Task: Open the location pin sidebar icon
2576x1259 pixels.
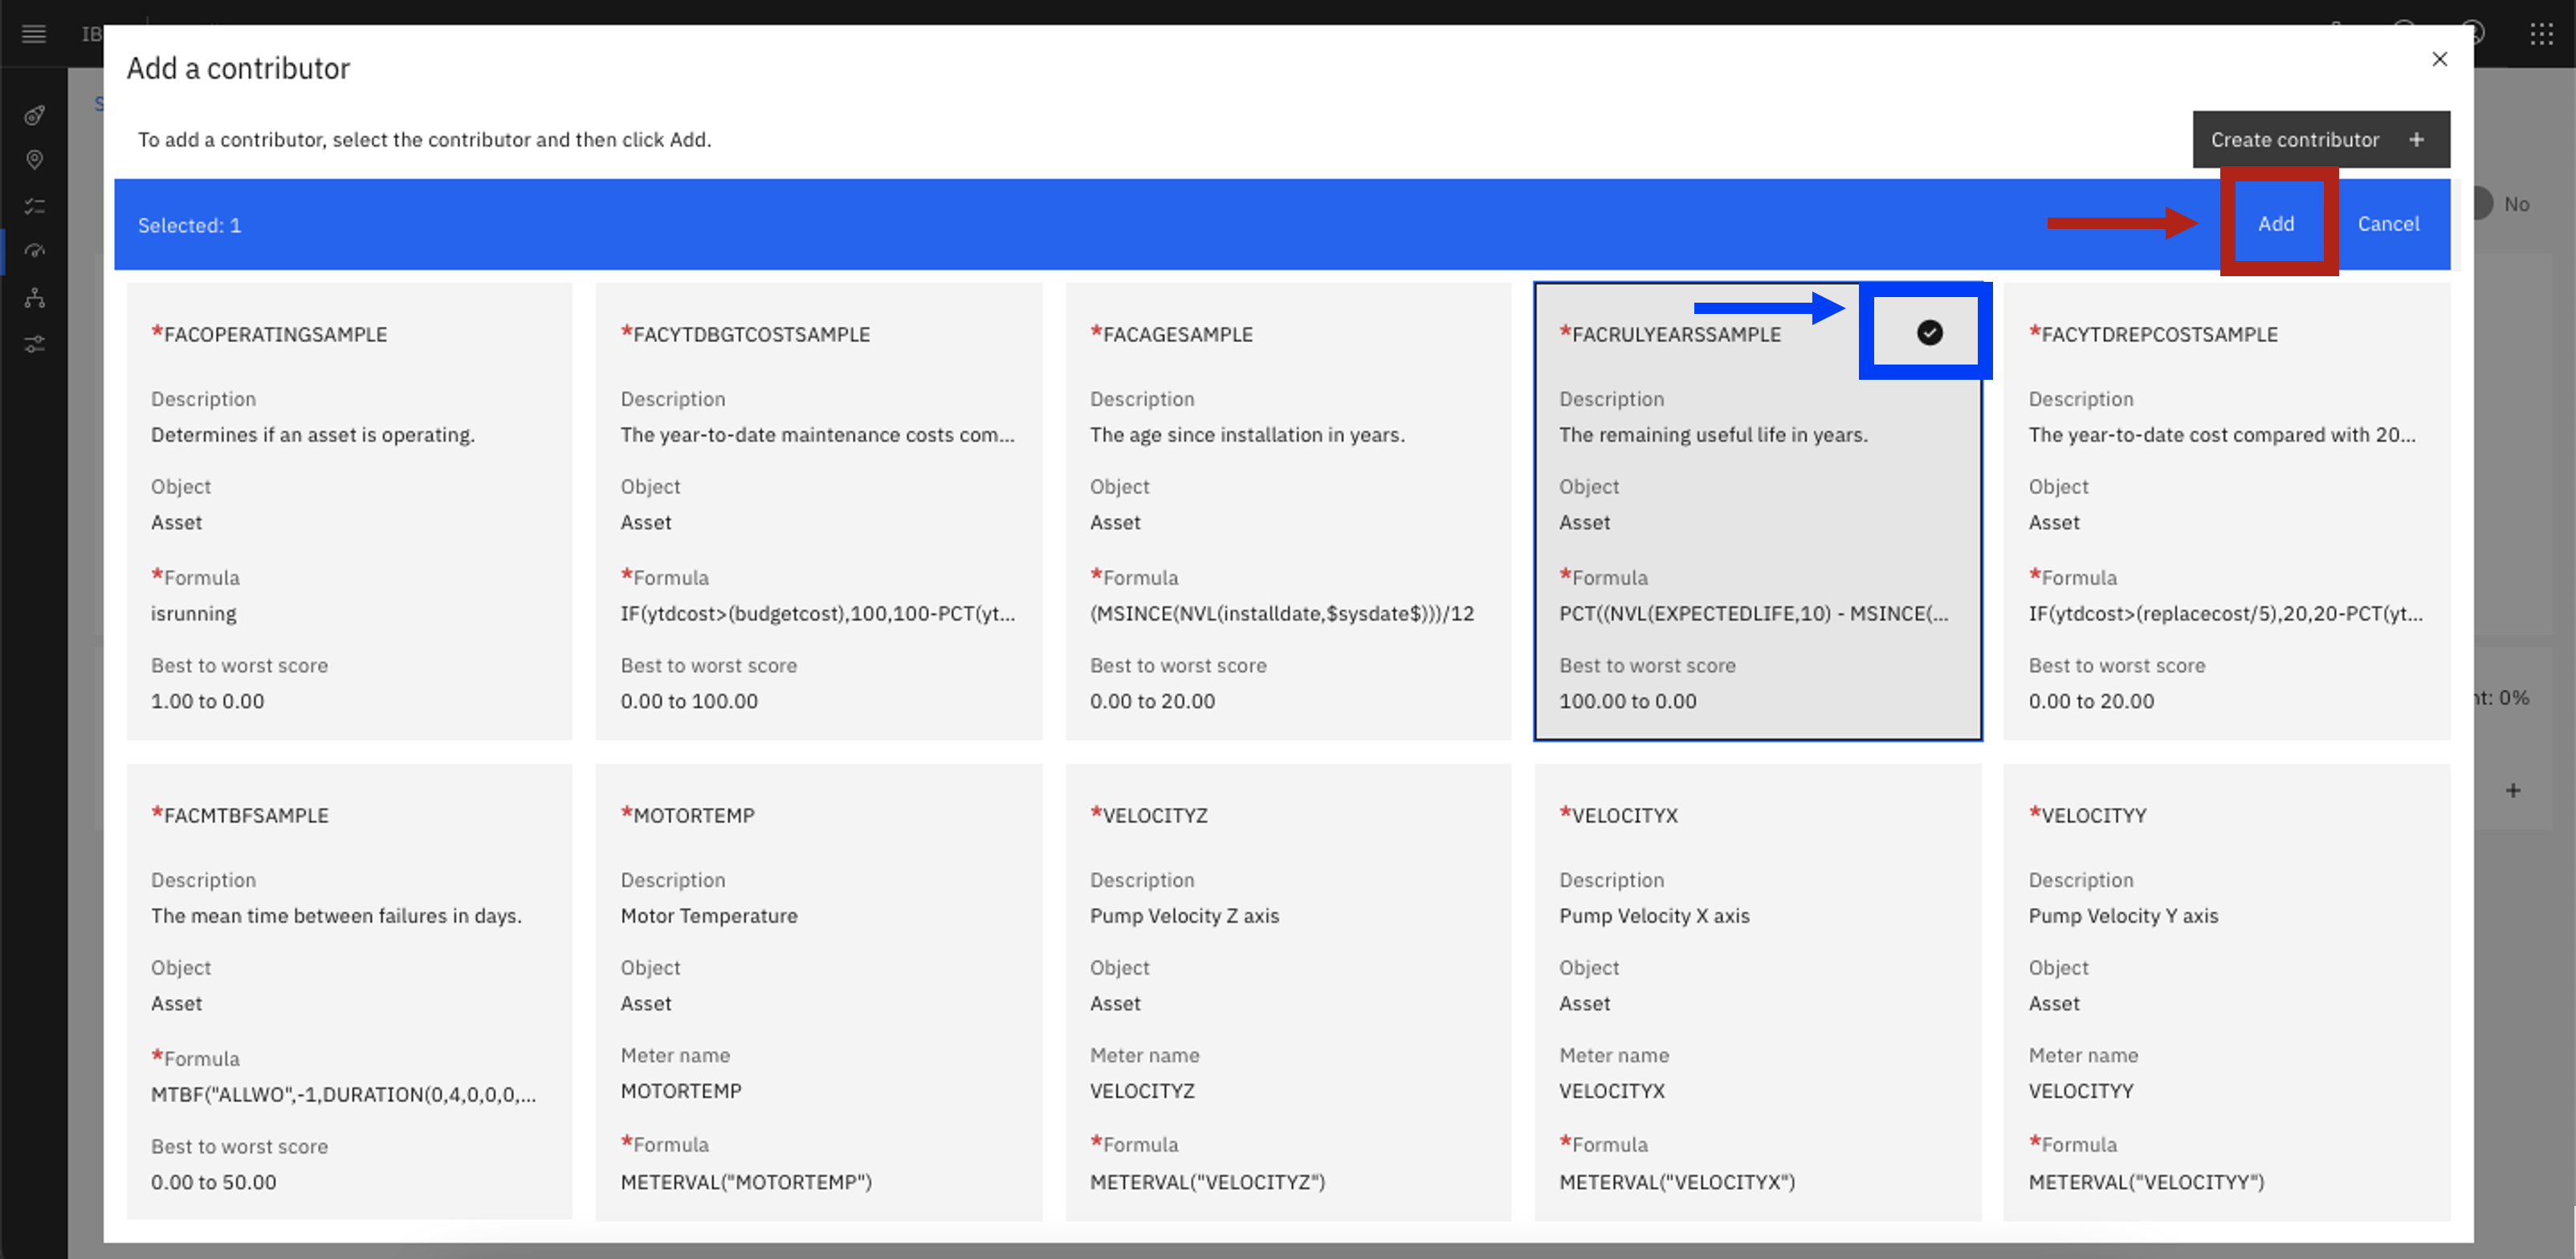Action: (x=34, y=160)
